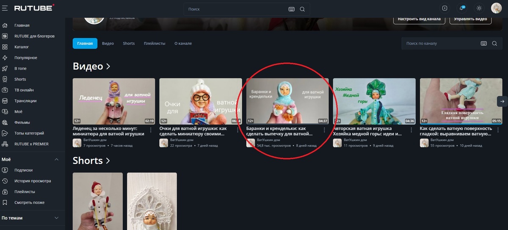Switch to the О канале tab
The height and width of the screenshot is (230, 508).
[183, 43]
